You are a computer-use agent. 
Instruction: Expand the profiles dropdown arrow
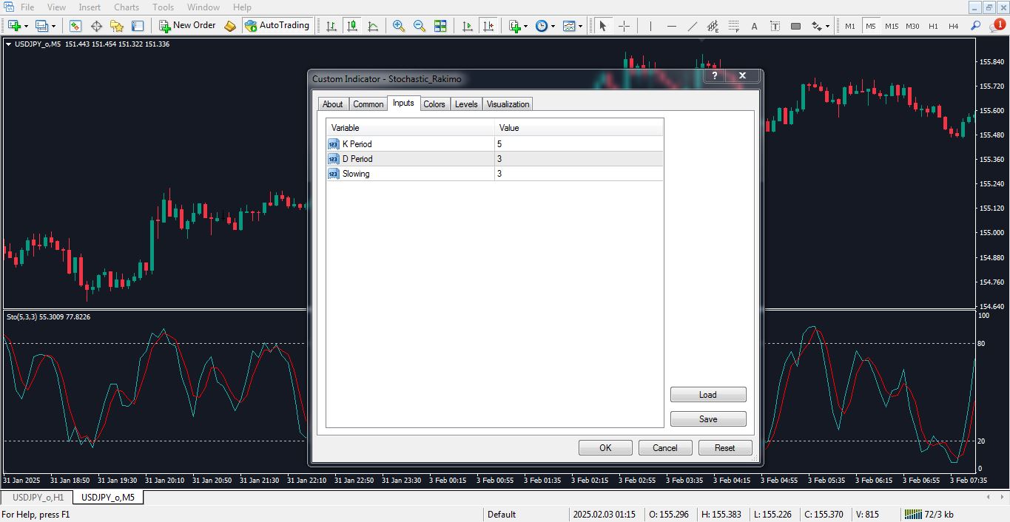(53, 26)
